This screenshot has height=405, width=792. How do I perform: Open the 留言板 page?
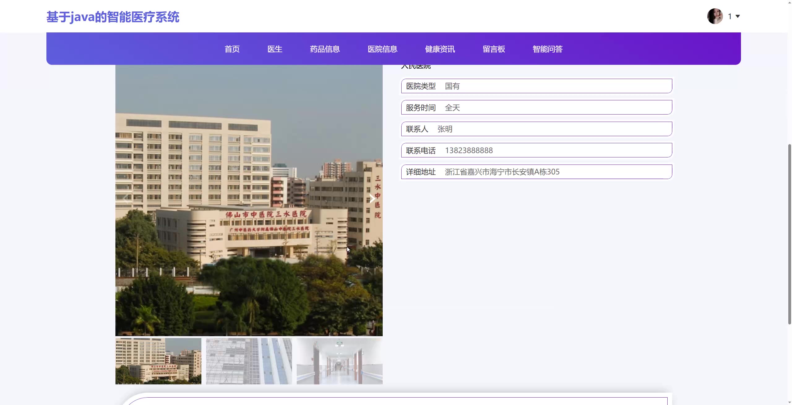click(x=494, y=49)
